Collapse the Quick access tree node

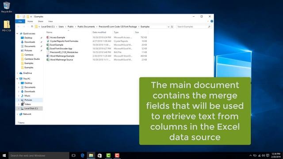point(17,34)
